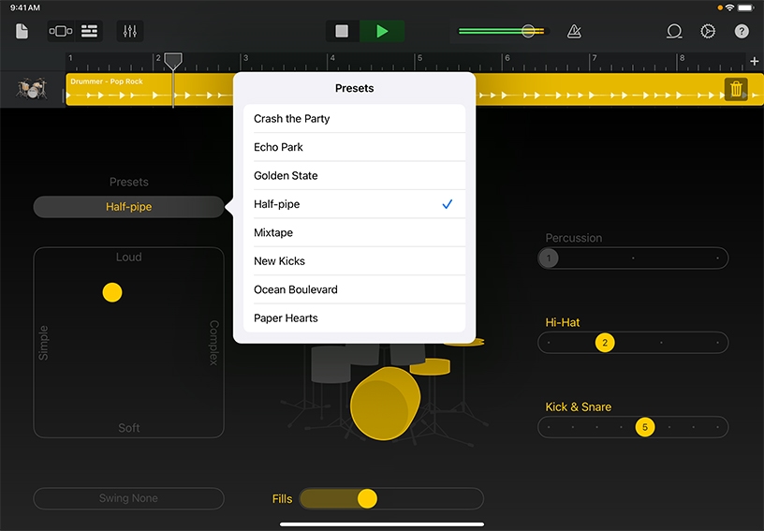Screen dimensions: 764x531
Task: Open the Loop Browser
Action: [x=674, y=32]
